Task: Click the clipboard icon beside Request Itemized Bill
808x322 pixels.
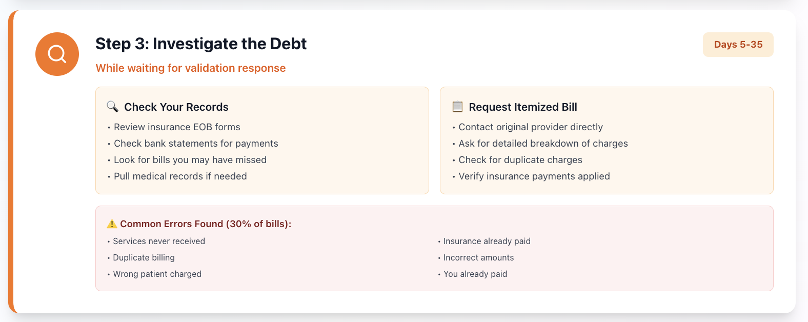Action: tap(457, 107)
